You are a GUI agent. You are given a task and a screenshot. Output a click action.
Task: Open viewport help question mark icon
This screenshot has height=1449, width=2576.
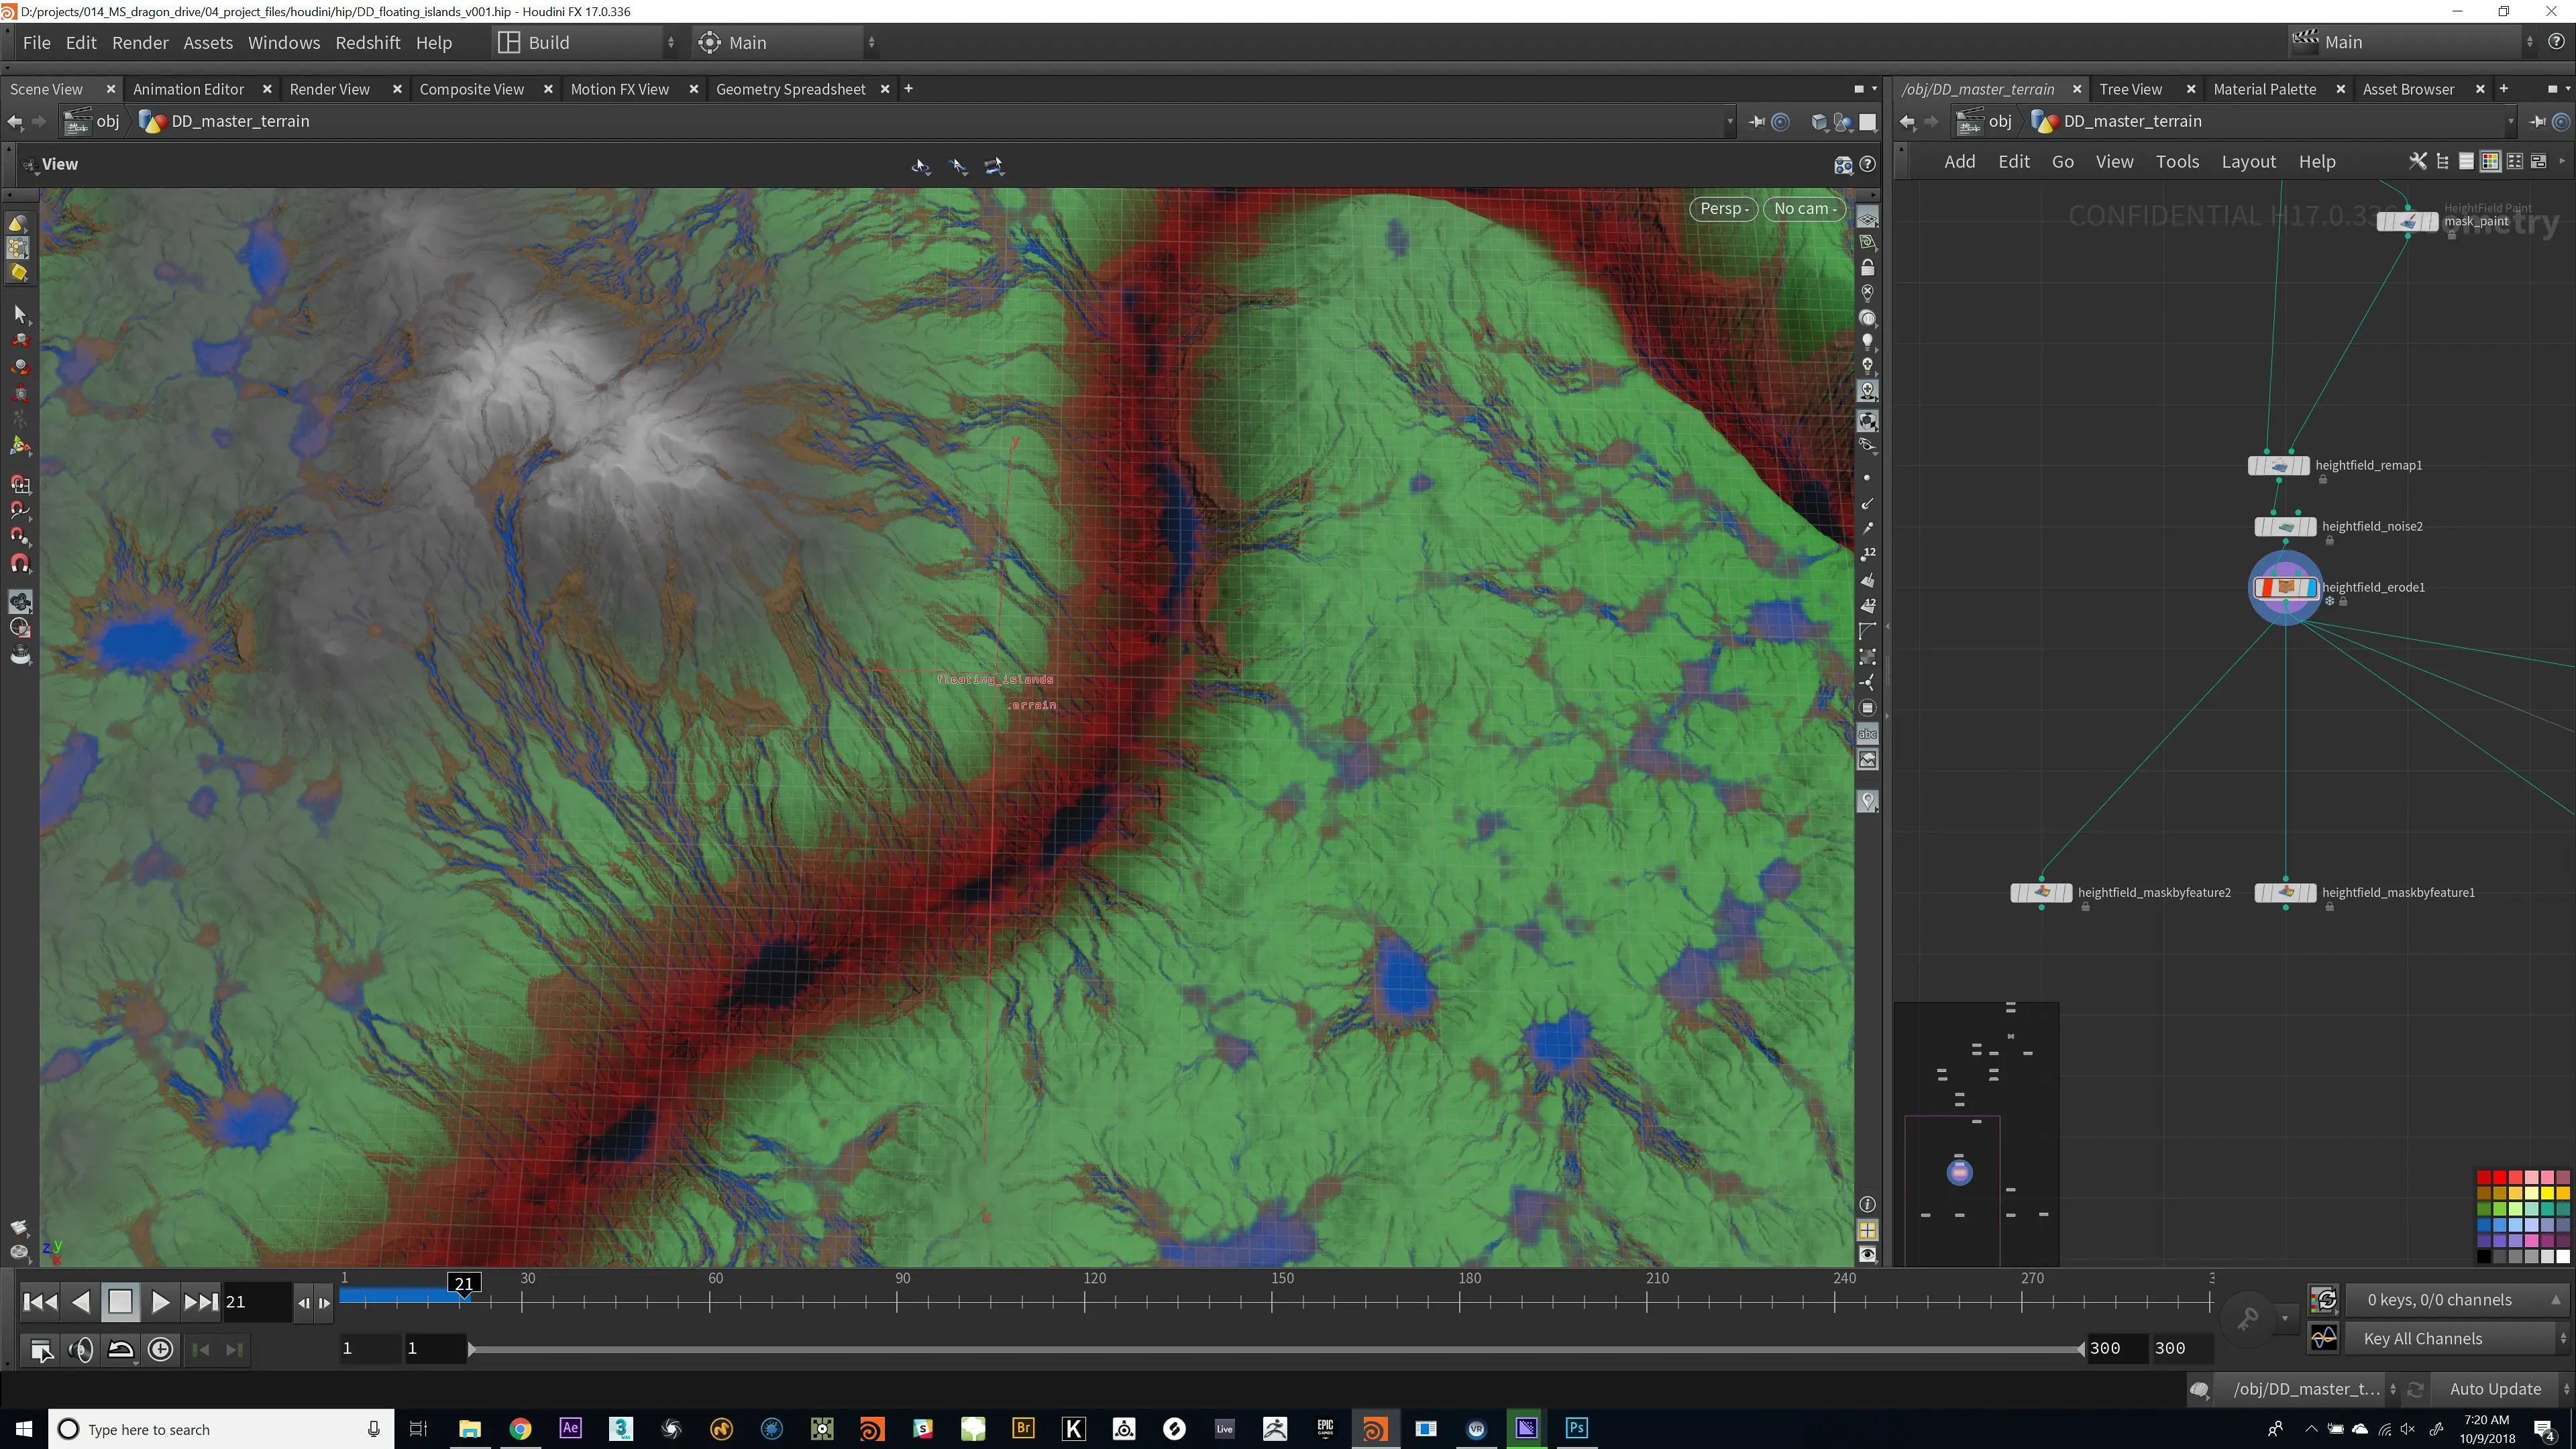click(x=1867, y=165)
